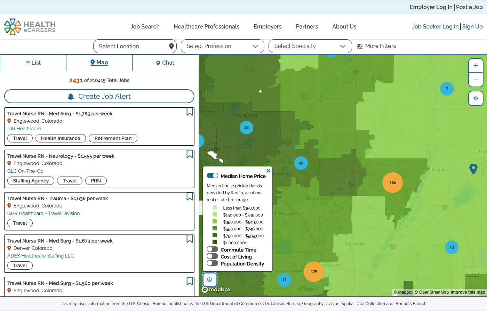The image size is (487, 311).
Task: Zoom out on the map
Action: (476, 80)
